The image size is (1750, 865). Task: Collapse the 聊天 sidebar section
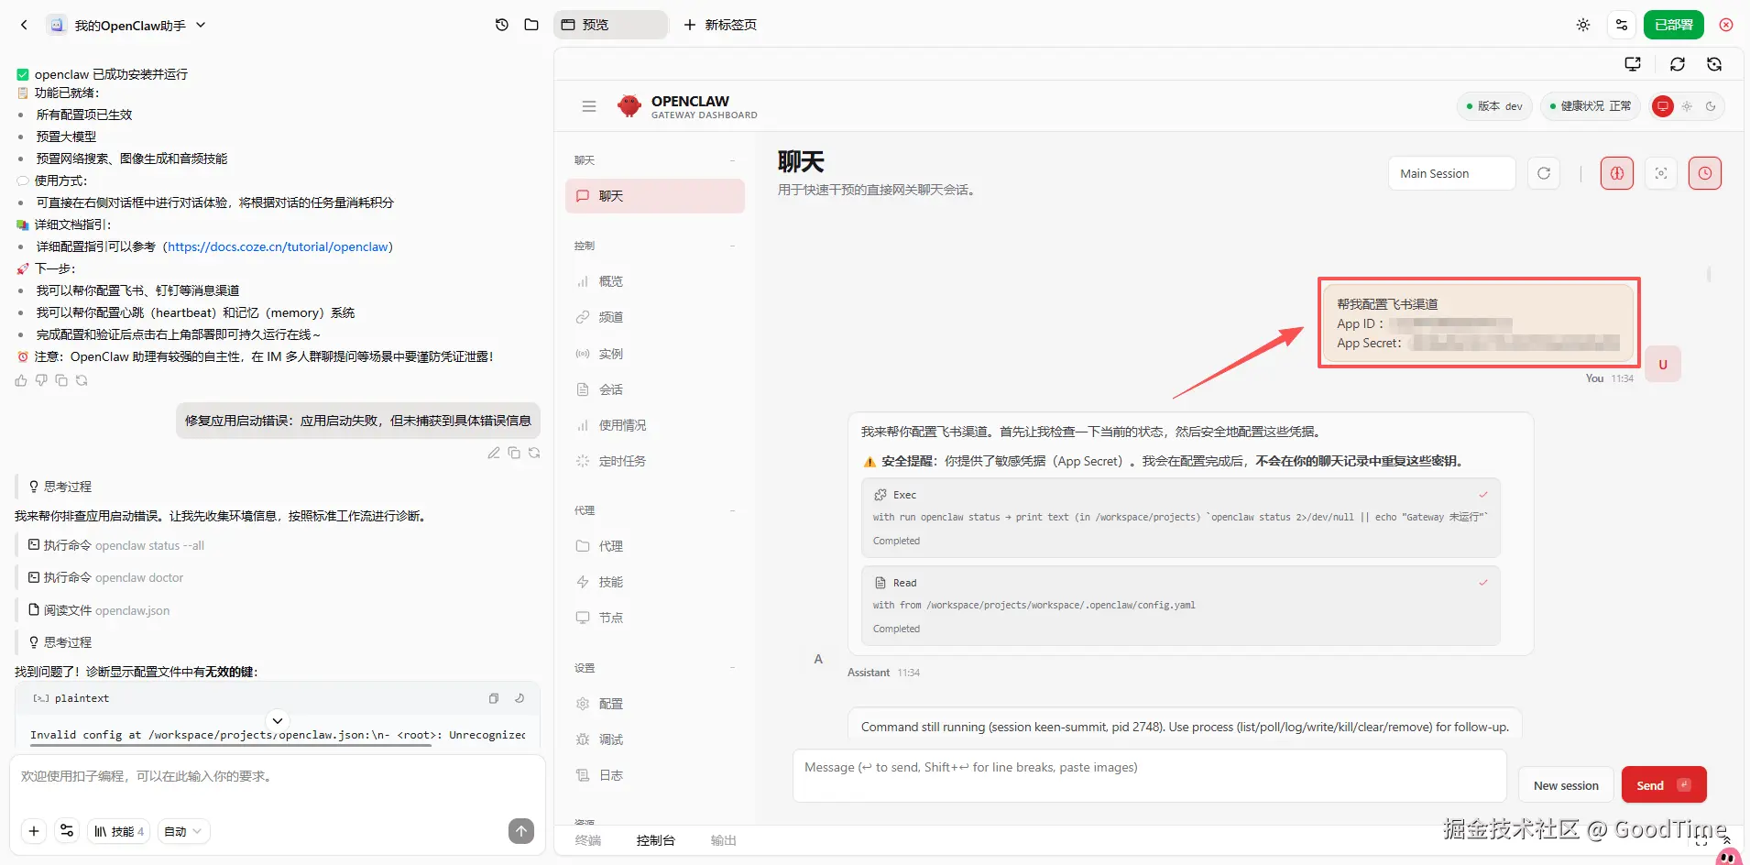click(733, 160)
